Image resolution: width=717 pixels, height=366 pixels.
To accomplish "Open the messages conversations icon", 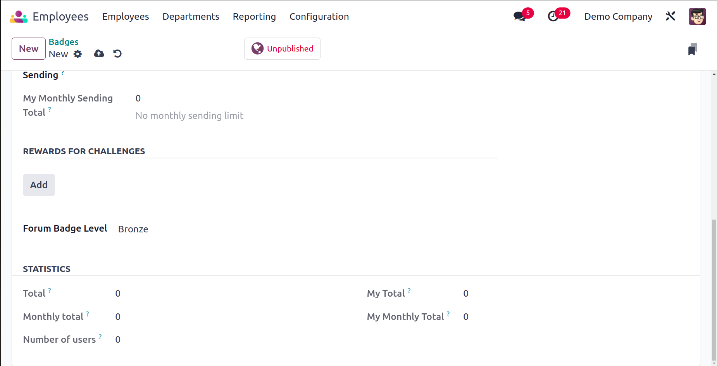I will 519,16.
